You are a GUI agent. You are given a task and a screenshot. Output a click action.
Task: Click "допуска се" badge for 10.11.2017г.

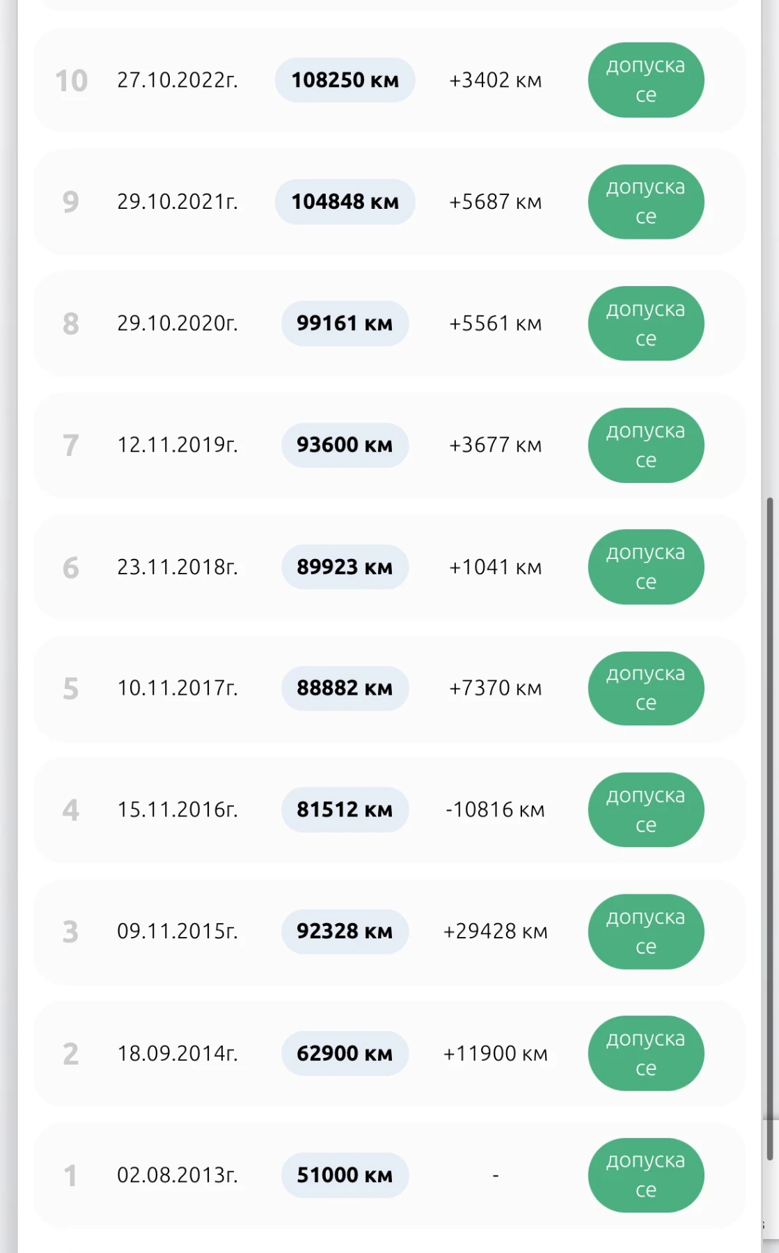[x=645, y=688]
